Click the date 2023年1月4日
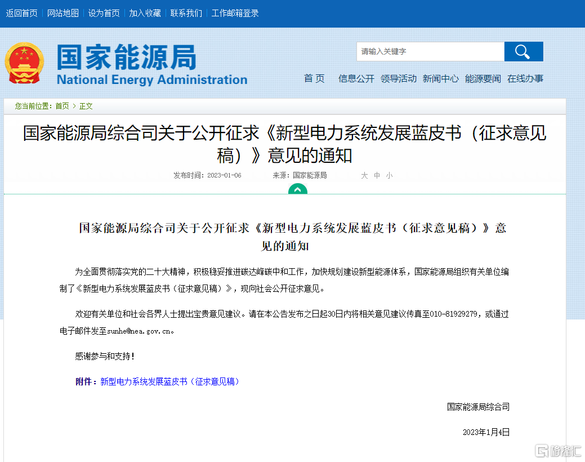 tap(486, 433)
